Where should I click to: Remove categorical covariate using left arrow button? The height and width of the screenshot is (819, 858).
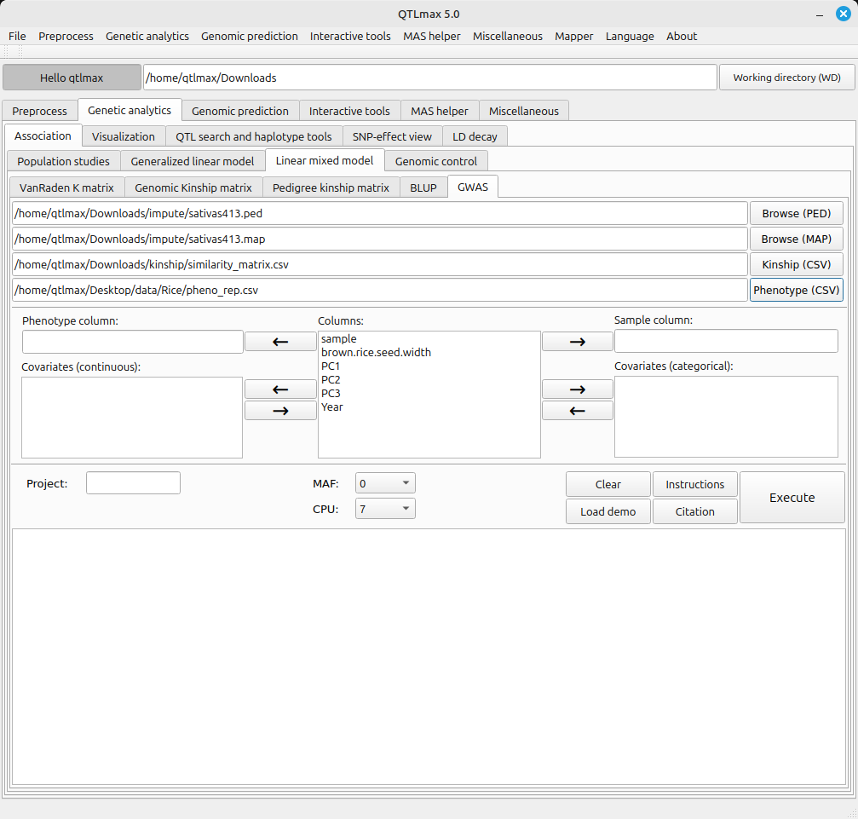(577, 411)
